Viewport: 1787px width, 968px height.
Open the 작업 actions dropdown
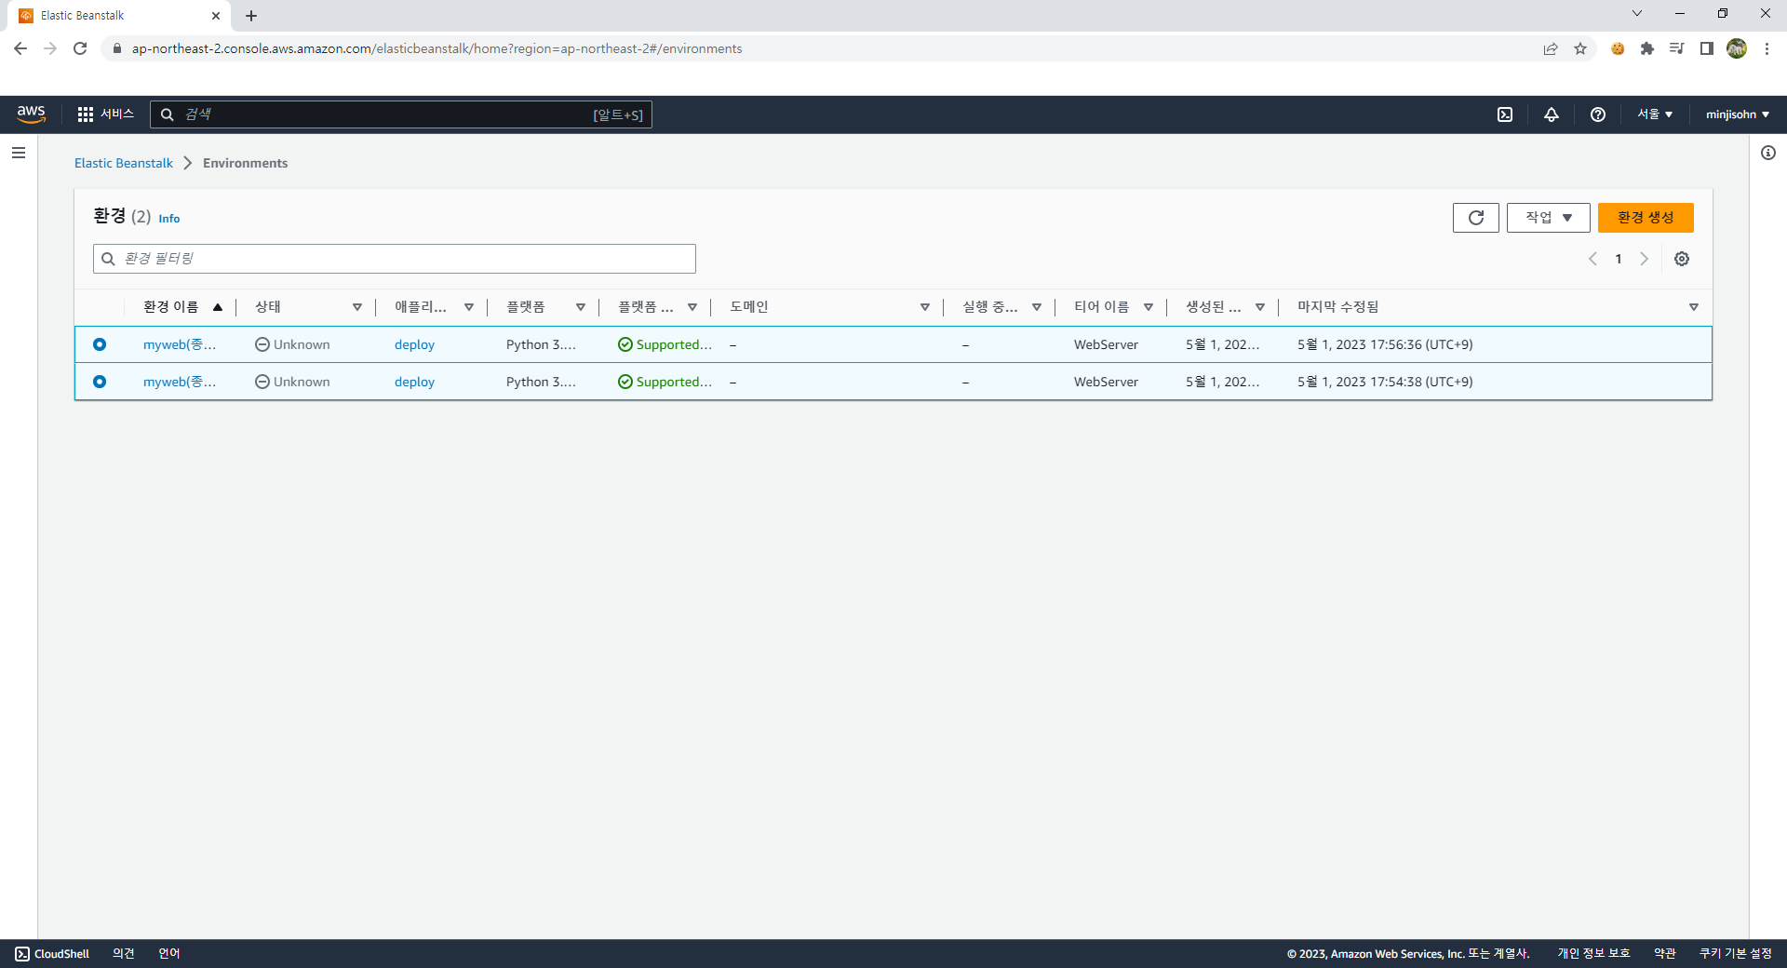point(1549,218)
